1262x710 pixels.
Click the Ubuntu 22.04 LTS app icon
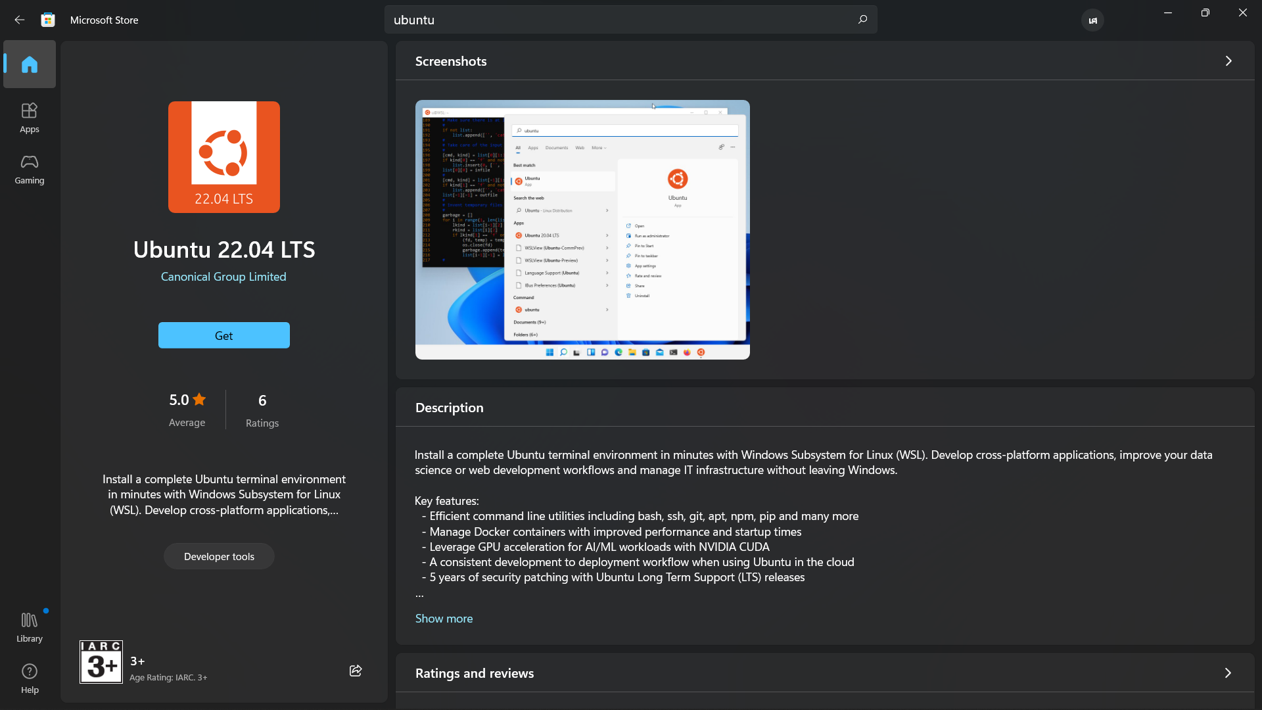(x=223, y=157)
